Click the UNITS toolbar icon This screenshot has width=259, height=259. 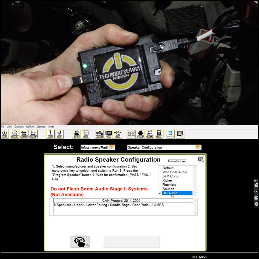150,134
